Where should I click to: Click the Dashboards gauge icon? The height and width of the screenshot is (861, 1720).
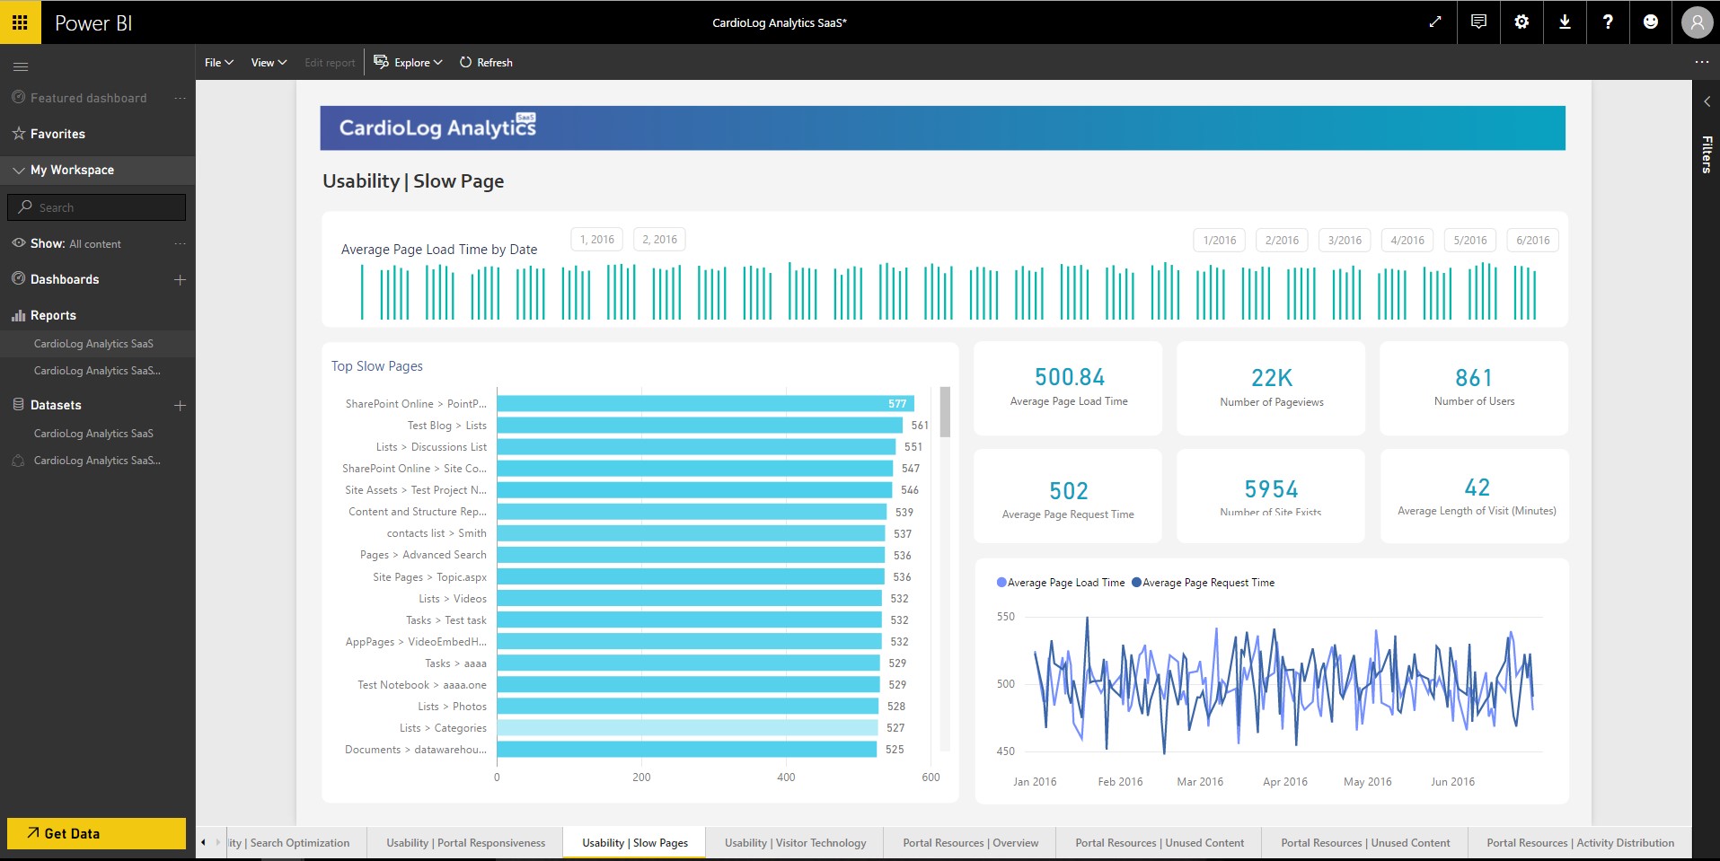(x=18, y=278)
